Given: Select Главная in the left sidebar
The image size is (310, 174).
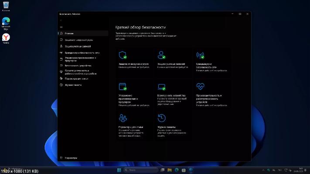Looking at the screenshot, I should (70, 33).
